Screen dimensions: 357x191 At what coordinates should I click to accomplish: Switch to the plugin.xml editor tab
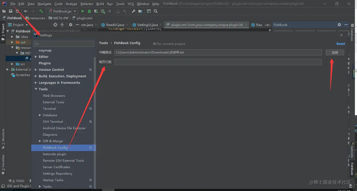(207, 25)
